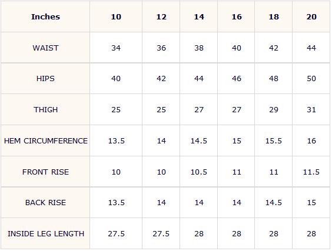Click hips value 50 for size 20
The image size is (332, 251).
pyautogui.click(x=311, y=78)
